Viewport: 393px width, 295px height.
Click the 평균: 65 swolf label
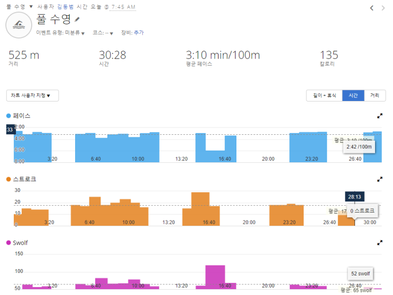356,290
